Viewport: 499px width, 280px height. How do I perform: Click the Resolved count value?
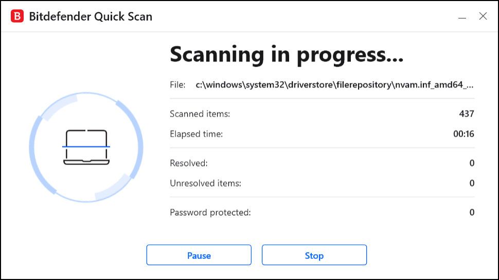(472, 163)
